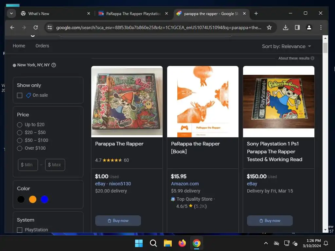The width and height of the screenshot is (335, 251).
Task: Open the tab search dropdown chevron
Action: [11, 13]
